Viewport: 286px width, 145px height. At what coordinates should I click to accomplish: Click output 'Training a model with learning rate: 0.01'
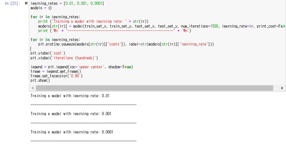70,96
